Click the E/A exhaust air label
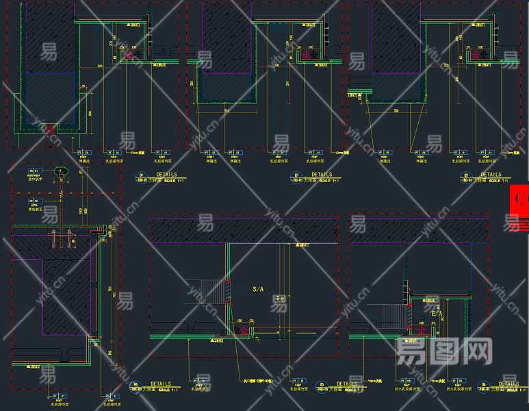Viewport: 529px width, 411px height. [437, 314]
